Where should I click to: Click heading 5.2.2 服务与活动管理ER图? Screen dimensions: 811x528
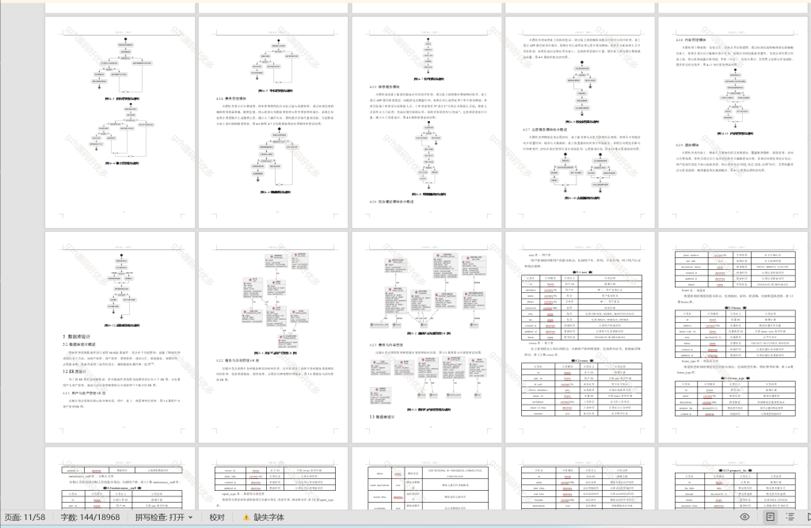click(238, 360)
